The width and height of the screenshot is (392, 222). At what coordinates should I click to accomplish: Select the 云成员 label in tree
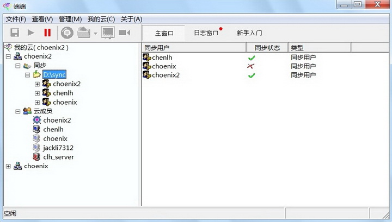click(x=43, y=111)
